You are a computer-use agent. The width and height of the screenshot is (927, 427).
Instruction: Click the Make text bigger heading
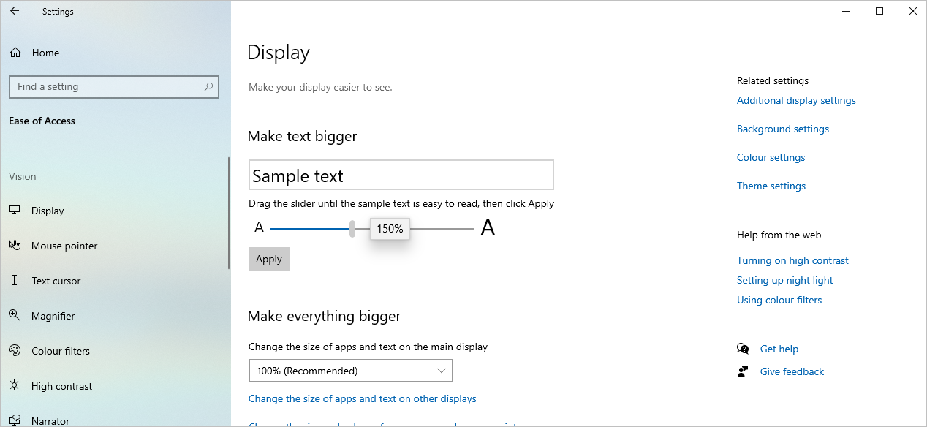click(303, 136)
